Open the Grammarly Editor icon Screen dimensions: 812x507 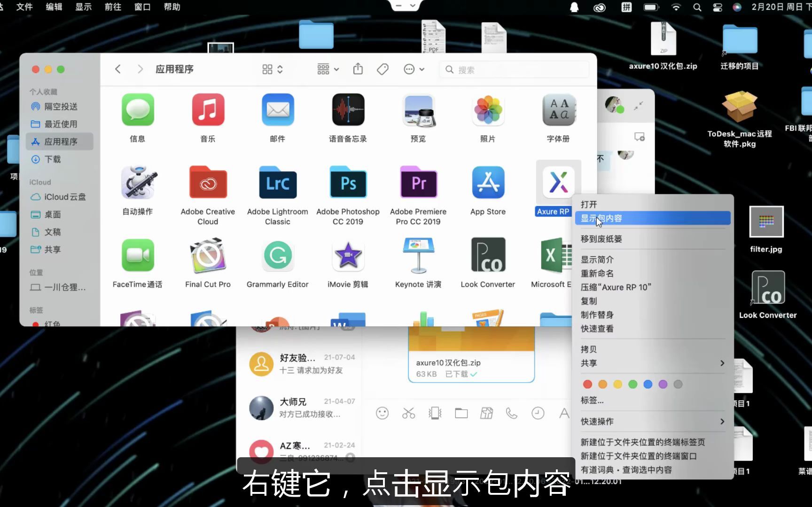(278, 255)
